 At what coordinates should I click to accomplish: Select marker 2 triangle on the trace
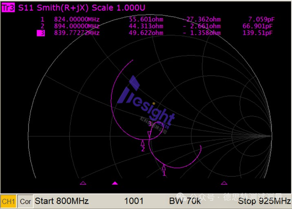click(x=143, y=143)
